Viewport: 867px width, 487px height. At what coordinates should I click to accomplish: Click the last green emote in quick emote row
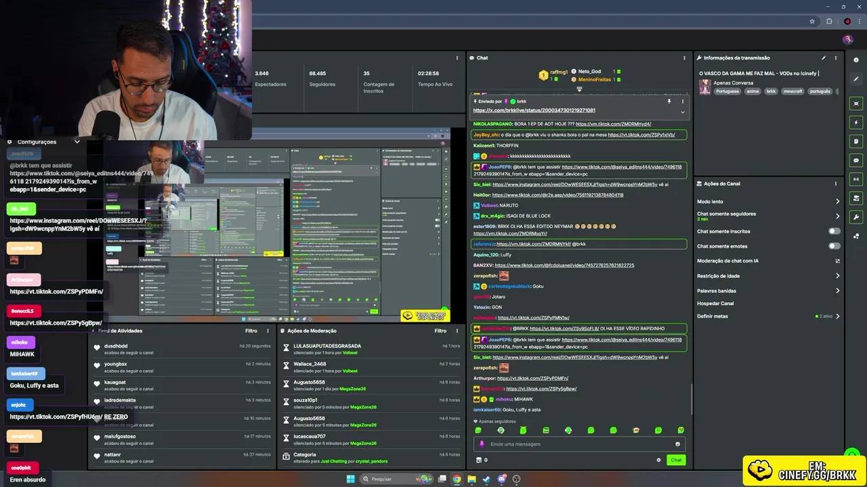681,430
